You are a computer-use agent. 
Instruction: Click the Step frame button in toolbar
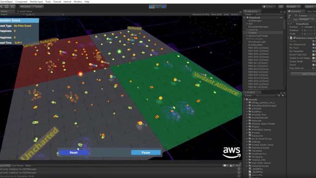coord(164,6)
